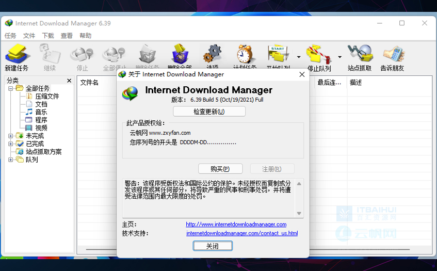
Task: Click the 文件名 column header
Action: click(x=89, y=83)
